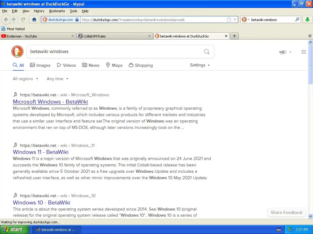Image resolution: width=313 pixels, height=234 pixels.
Task: Click the Windows start button
Action: [x=14, y=230]
